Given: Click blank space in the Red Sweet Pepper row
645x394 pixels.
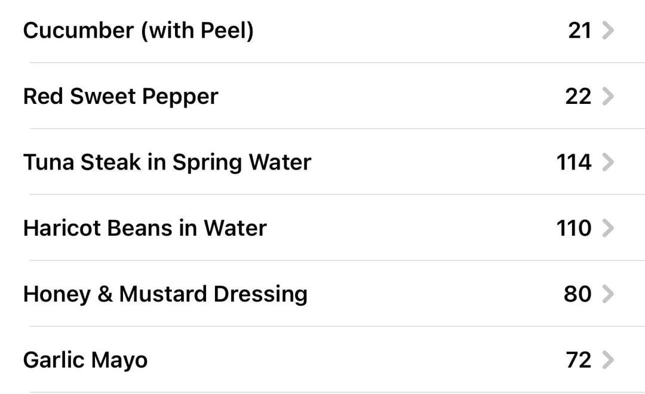Looking at the screenshot, I should (x=391, y=96).
